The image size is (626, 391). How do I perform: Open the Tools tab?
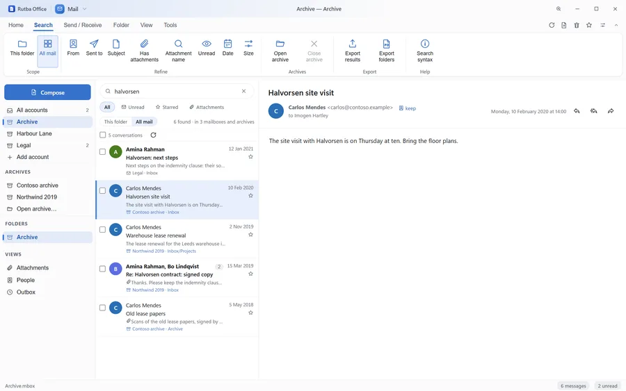(x=170, y=25)
